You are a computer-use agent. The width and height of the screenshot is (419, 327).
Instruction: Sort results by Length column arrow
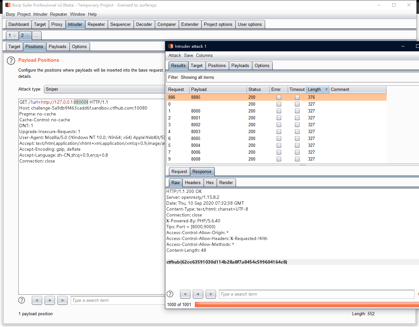326,89
